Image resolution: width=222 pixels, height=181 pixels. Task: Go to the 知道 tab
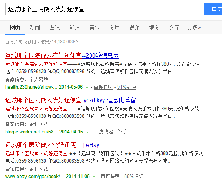pos(74,27)
